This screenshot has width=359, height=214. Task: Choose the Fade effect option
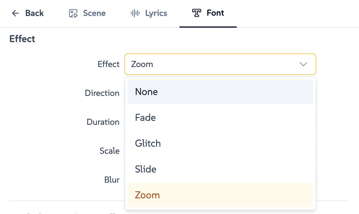[220, 117]
